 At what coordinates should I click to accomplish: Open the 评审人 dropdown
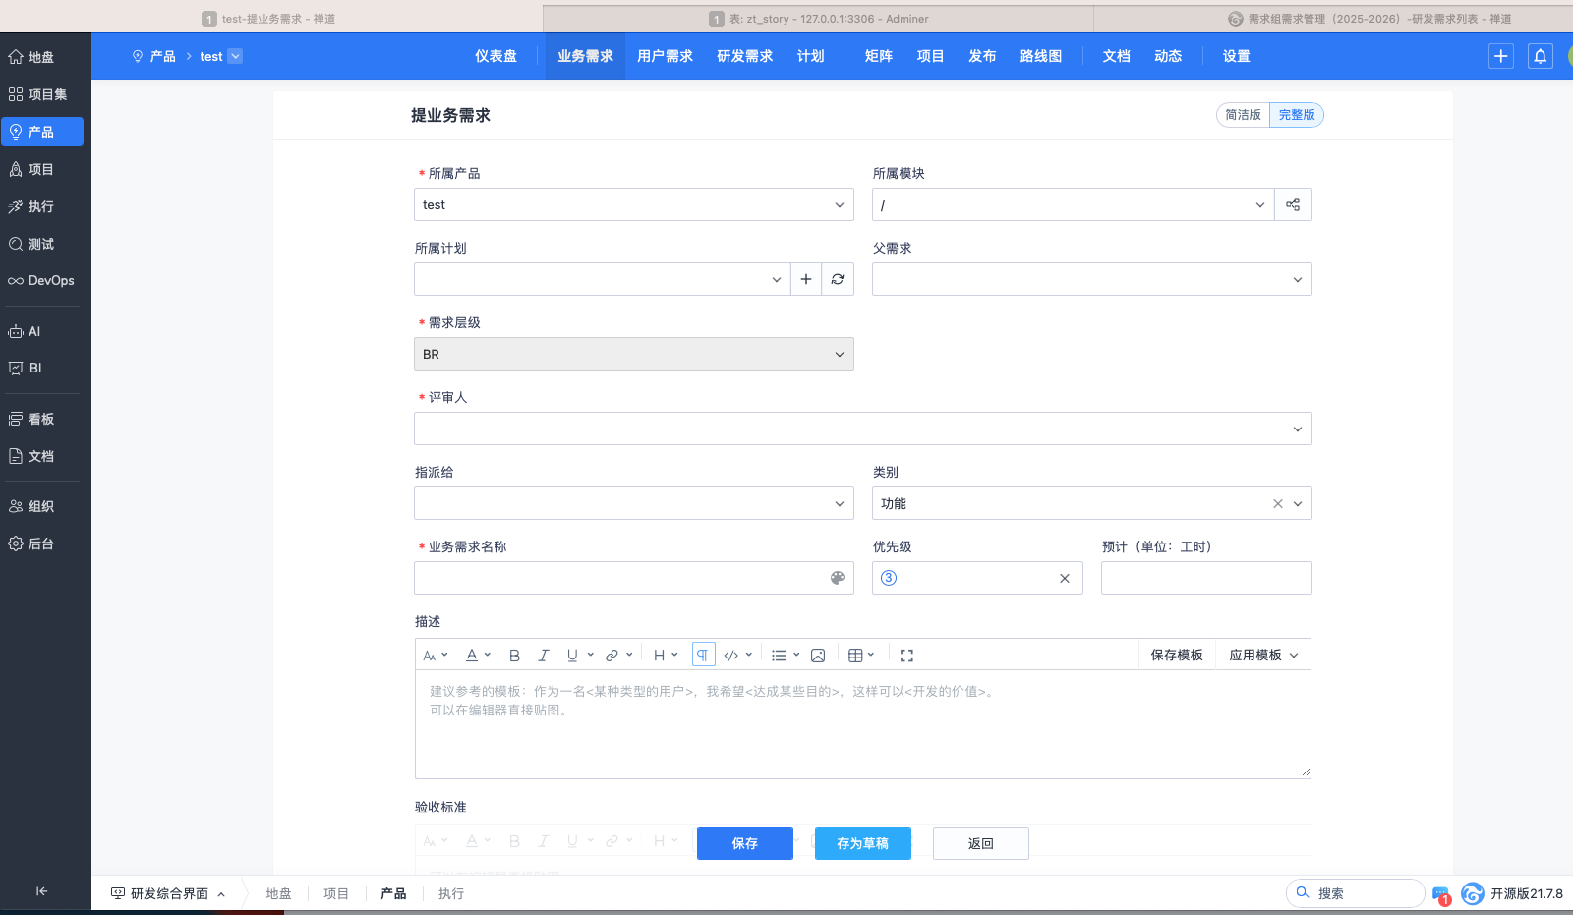tap(863, 429)
